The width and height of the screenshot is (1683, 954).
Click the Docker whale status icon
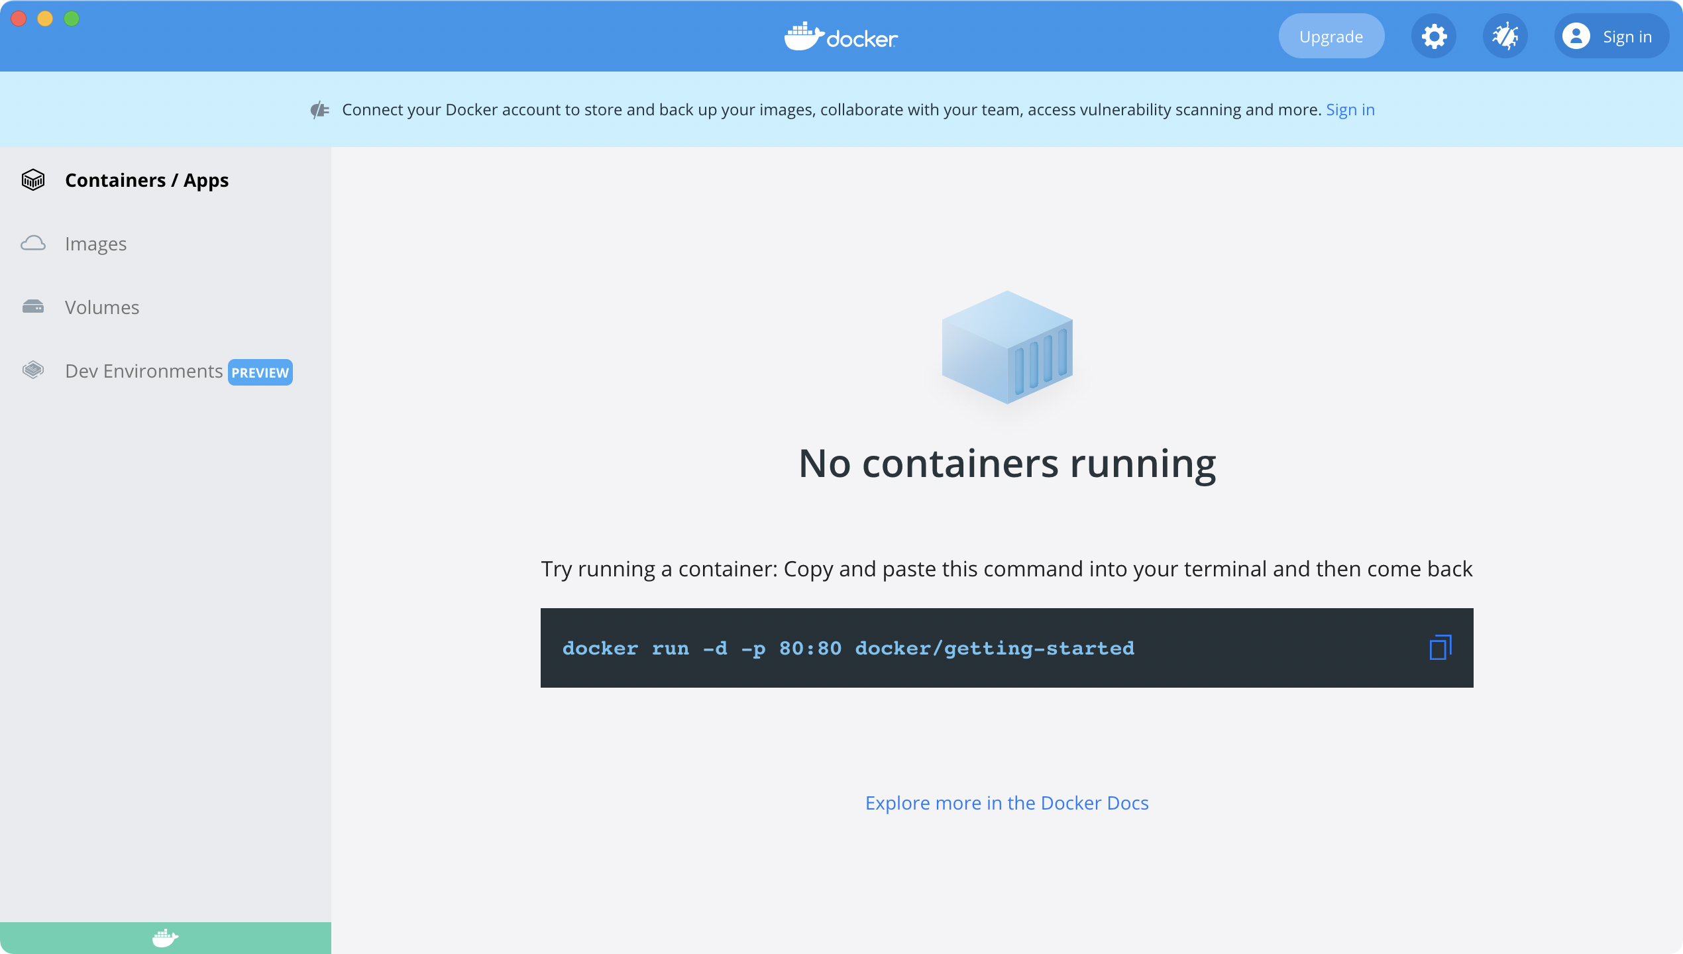165,937
